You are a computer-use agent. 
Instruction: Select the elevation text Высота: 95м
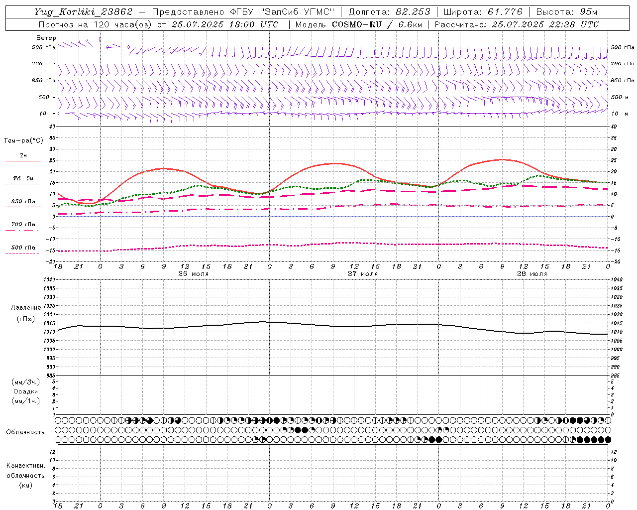[567, 12]
